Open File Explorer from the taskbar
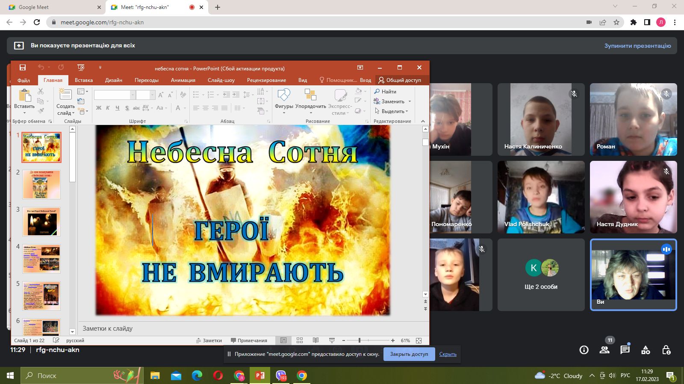Screen dimensions: 684x384 coord(155,375)
